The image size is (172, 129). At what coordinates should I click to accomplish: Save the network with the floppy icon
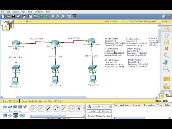click(x=14, y=16)
